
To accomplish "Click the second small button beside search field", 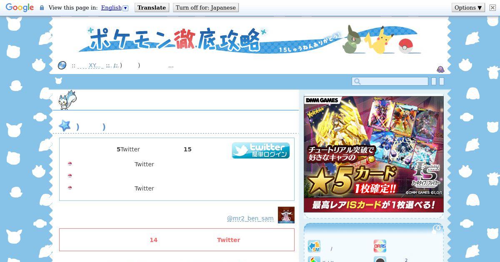I will click(442, 82).
